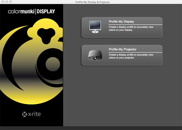Close the window with red button
The height and width of the screenshot is (130, 182).
[x=3, y=2]
